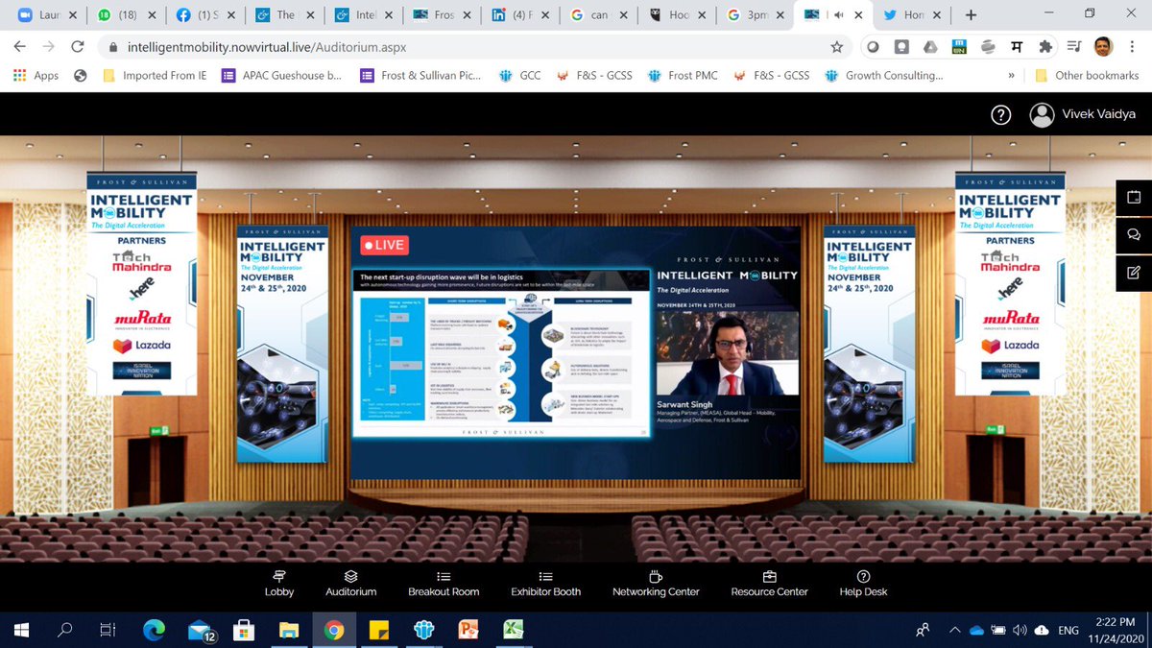Click the help question mark icon
The width and height of the screenshot is (1152, 648).
1000,115
